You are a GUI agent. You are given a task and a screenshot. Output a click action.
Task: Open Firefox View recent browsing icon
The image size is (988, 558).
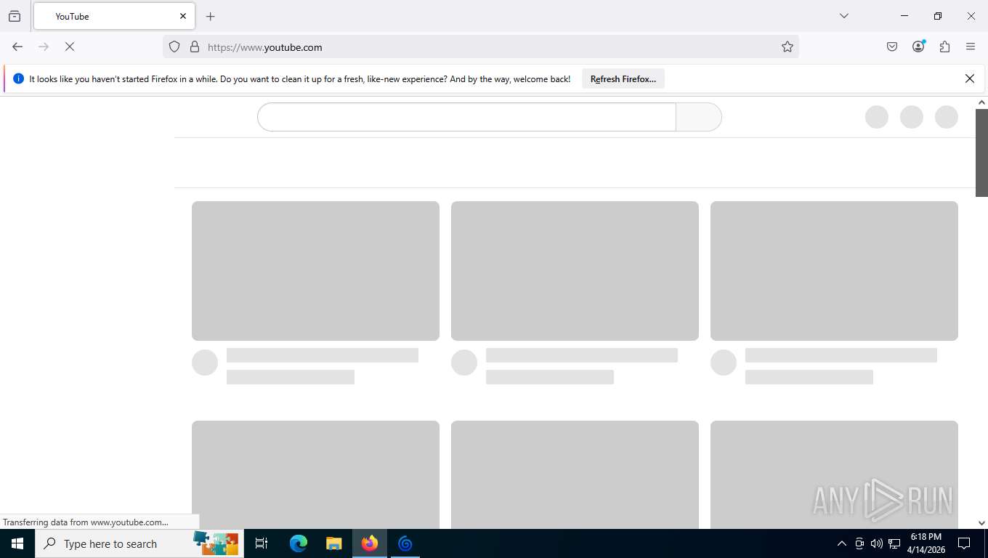(x=15, y=16)
